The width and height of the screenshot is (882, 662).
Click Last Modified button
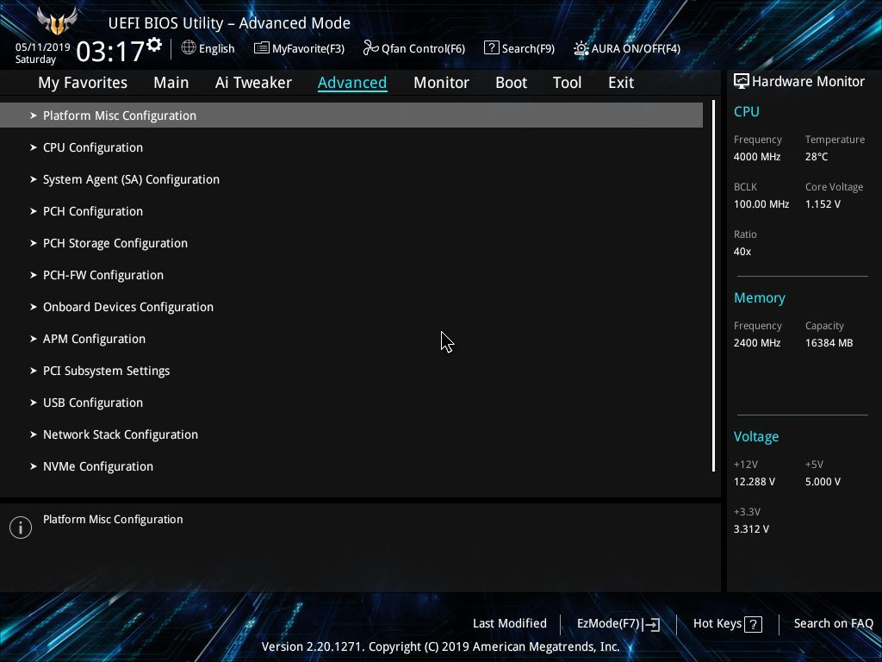pyautogui.click(x=510, y=624)
